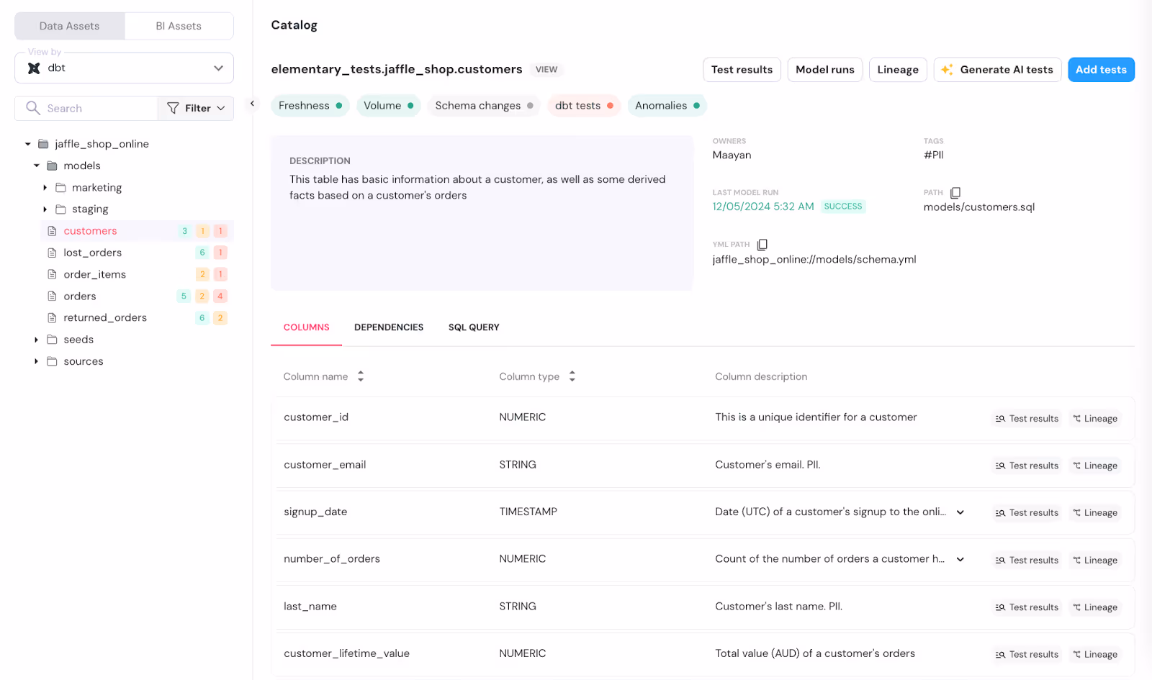Click the copy icon next to PATH
The width and height of the screenshot is (1152, 680).
[955, 192]
